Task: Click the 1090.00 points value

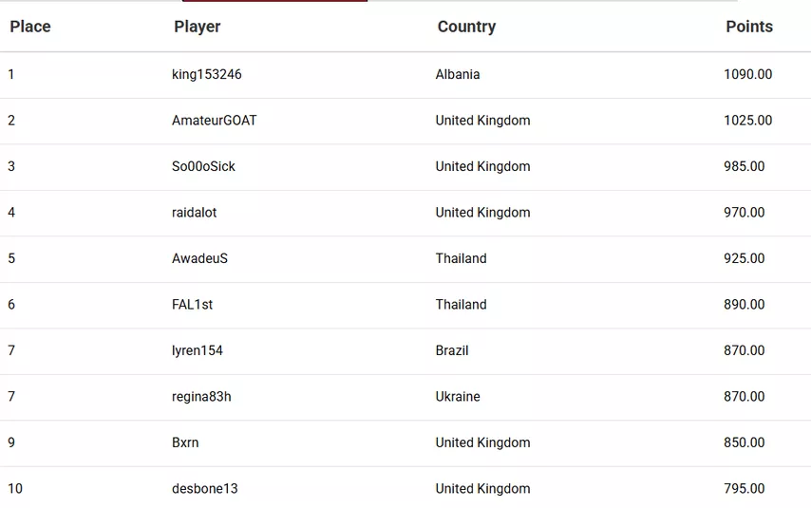Action: pyautogui.click(x=748, y=74)
